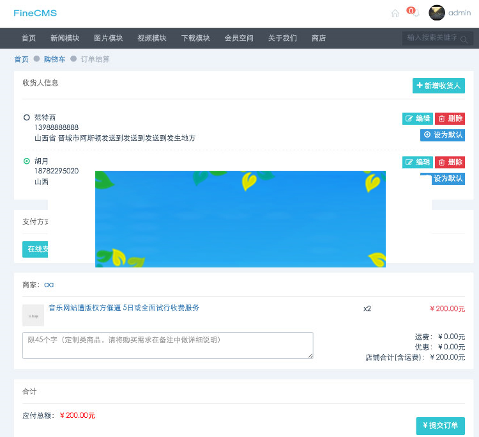Click the admin avatar picture

point(437,13)
